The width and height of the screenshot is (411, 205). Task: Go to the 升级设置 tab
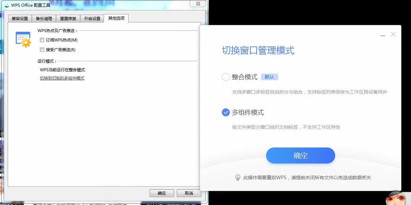pyautogui.click(x=92, y=19)
